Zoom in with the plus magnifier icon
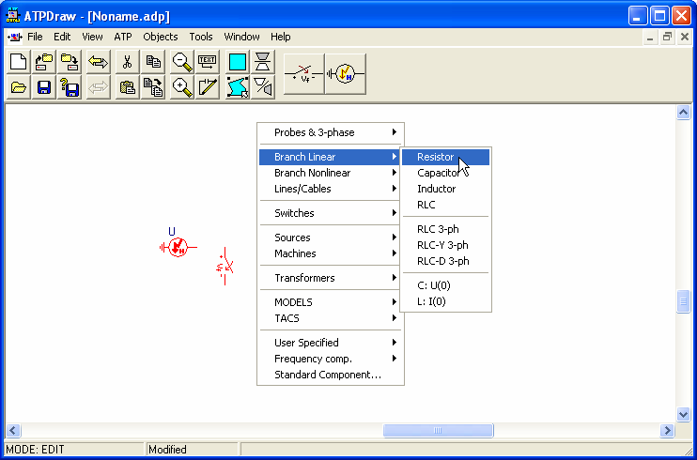 (x=182, y=86)
